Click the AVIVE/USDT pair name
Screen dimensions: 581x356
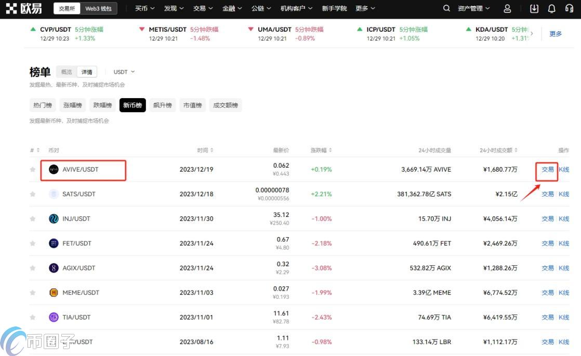tap(81, 170)
